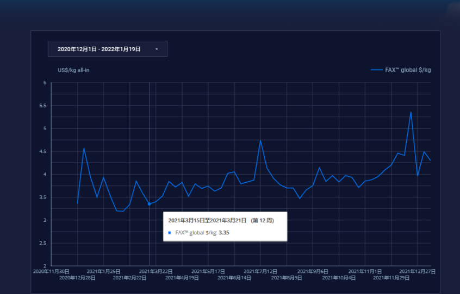Click the highest peak above 5 in December 2021
460x294 pixels.
(411, 112)
